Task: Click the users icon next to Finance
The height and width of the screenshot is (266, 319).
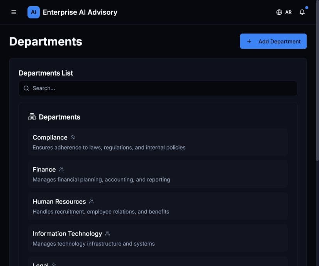Action: pyautogui.click(x=61, y=170)
